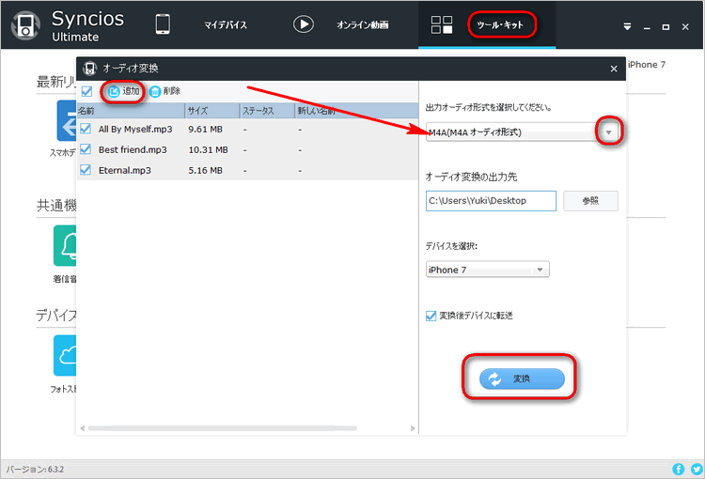Click 削除 to remove selected files
The height and width of the screenshot is (479, 705).
click(165, 91)
